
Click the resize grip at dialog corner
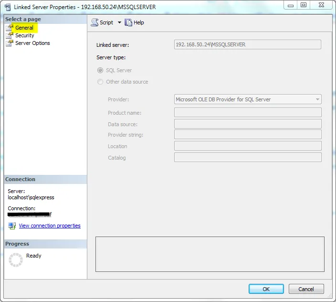pyautogui.click(x=330, y=296)
